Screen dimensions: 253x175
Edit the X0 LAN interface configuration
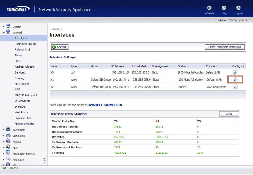point(235,72)
